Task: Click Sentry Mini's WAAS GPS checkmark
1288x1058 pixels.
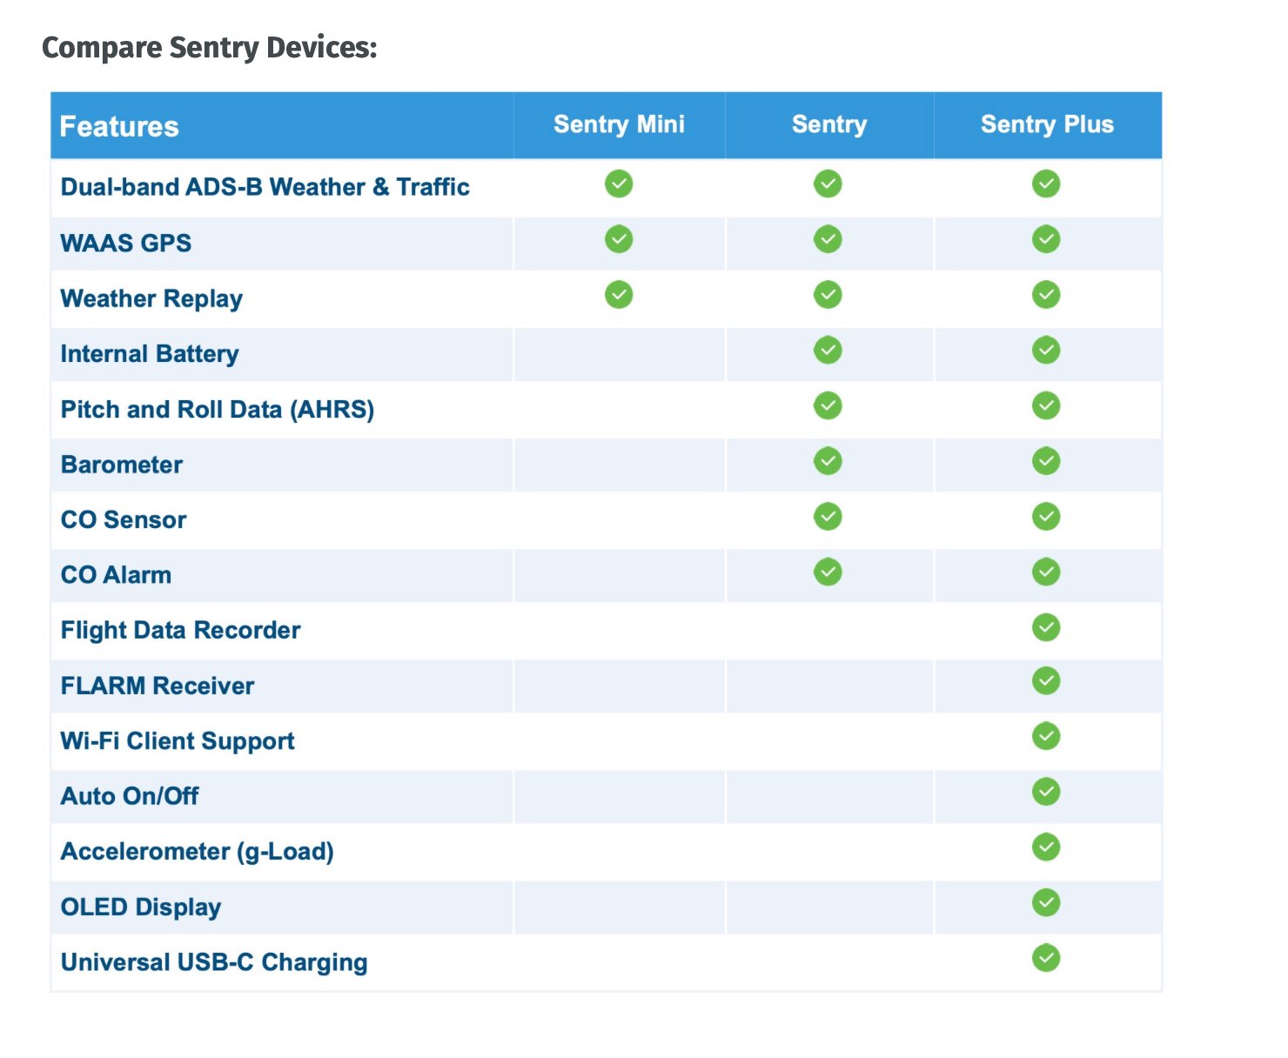Action: [x=619, y=239]
